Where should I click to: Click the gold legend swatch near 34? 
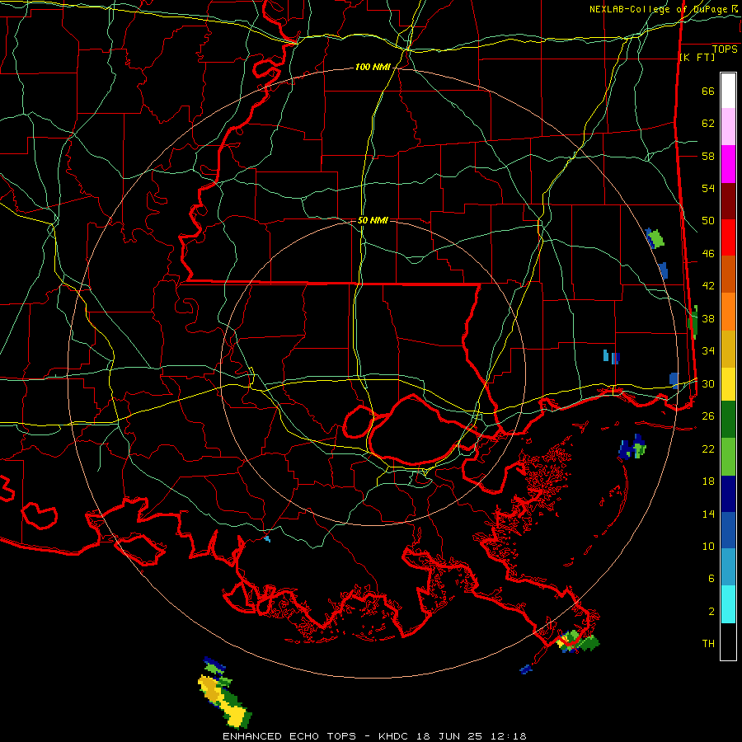pos(728,349)
